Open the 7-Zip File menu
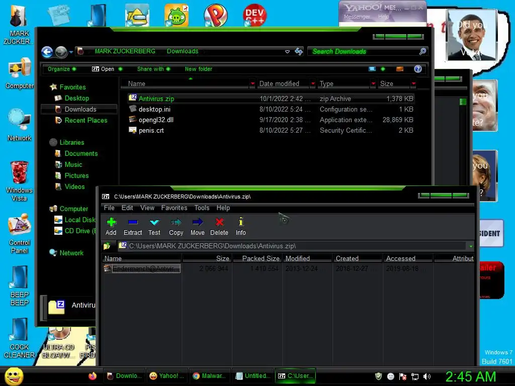 tap(109, 208)
